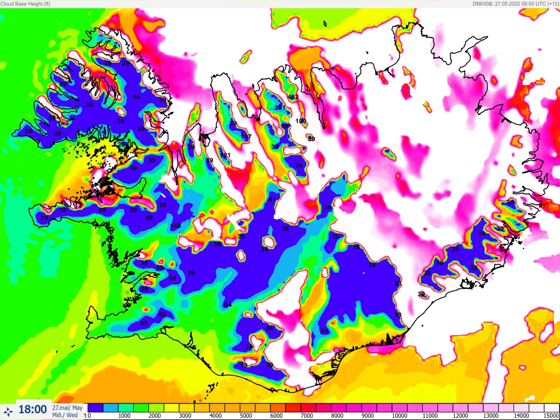Image resolution: width=560 pixels, height=420 pixels.
Task: Click the 121 cloud base value on map
Action: click(x=225, y=155)
